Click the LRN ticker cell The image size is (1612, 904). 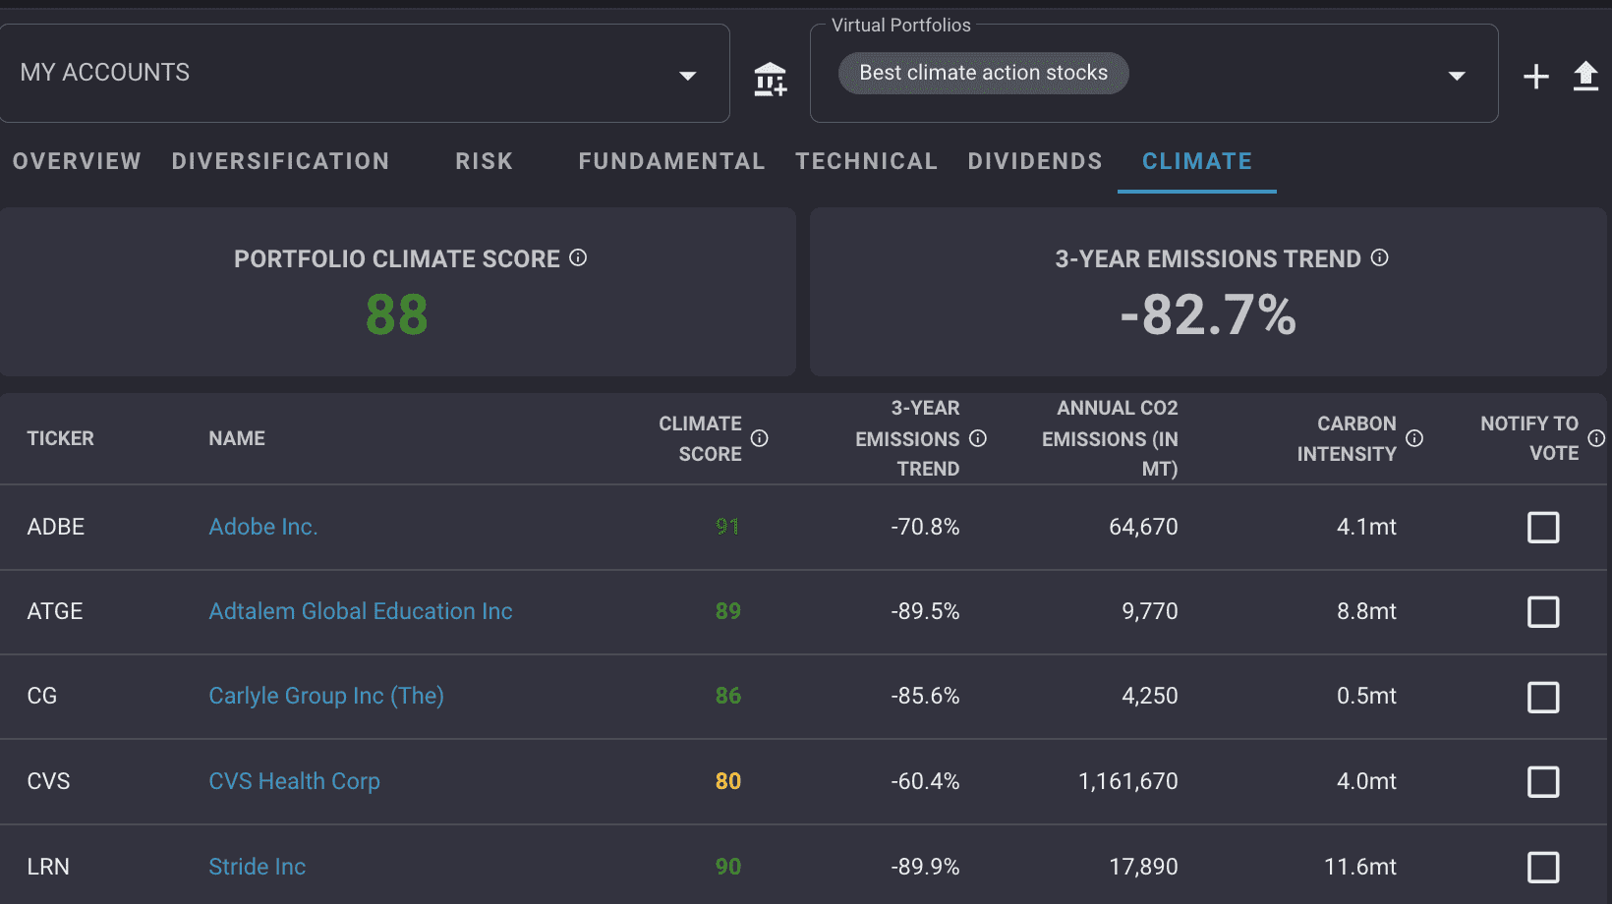pos(48,867)
